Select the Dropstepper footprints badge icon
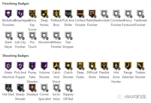The image size is (151, 103). click(20, 14)
